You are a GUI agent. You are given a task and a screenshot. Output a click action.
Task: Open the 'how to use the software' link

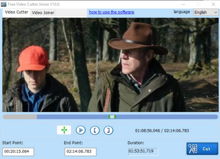(x=112, y=12)
